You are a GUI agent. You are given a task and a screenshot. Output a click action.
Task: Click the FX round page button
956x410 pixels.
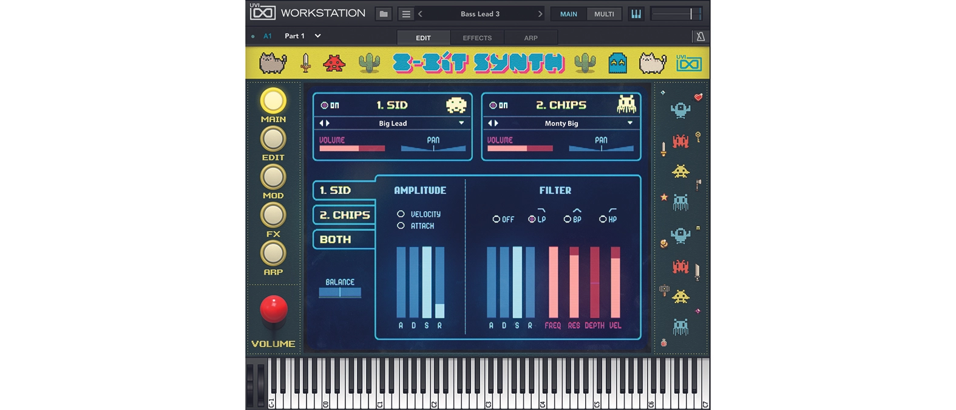pos(273,215)
